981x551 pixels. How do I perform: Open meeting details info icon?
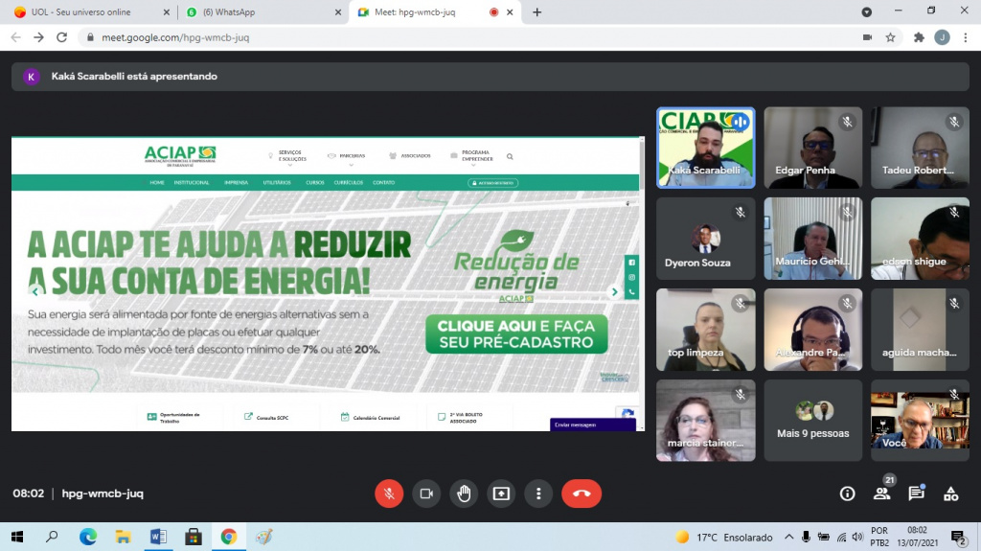(847, 494)
